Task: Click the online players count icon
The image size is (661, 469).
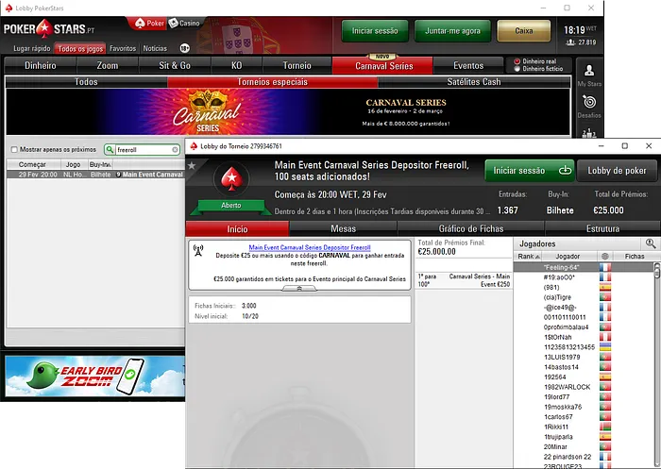Action: [570, 42]
